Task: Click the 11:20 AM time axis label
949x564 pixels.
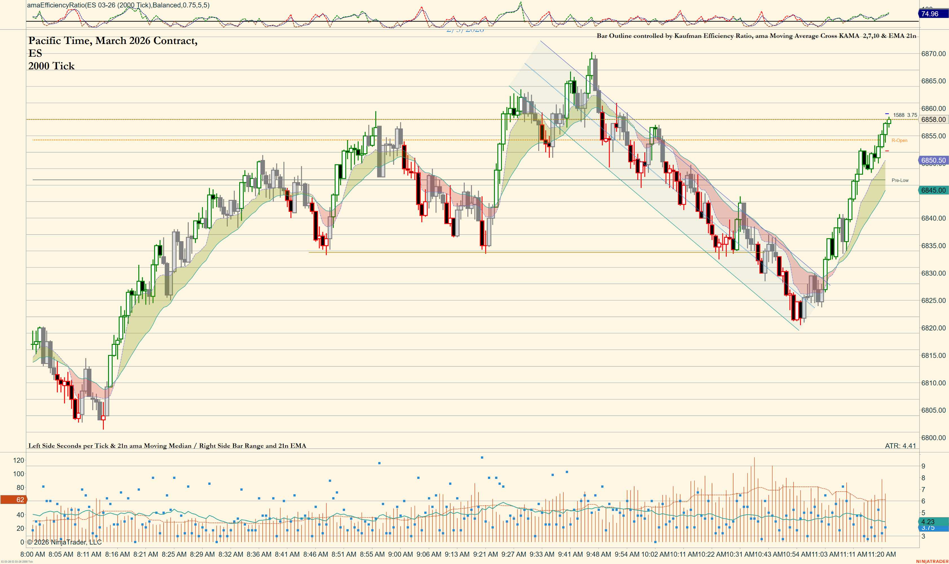Action: [x=882, y=554]
